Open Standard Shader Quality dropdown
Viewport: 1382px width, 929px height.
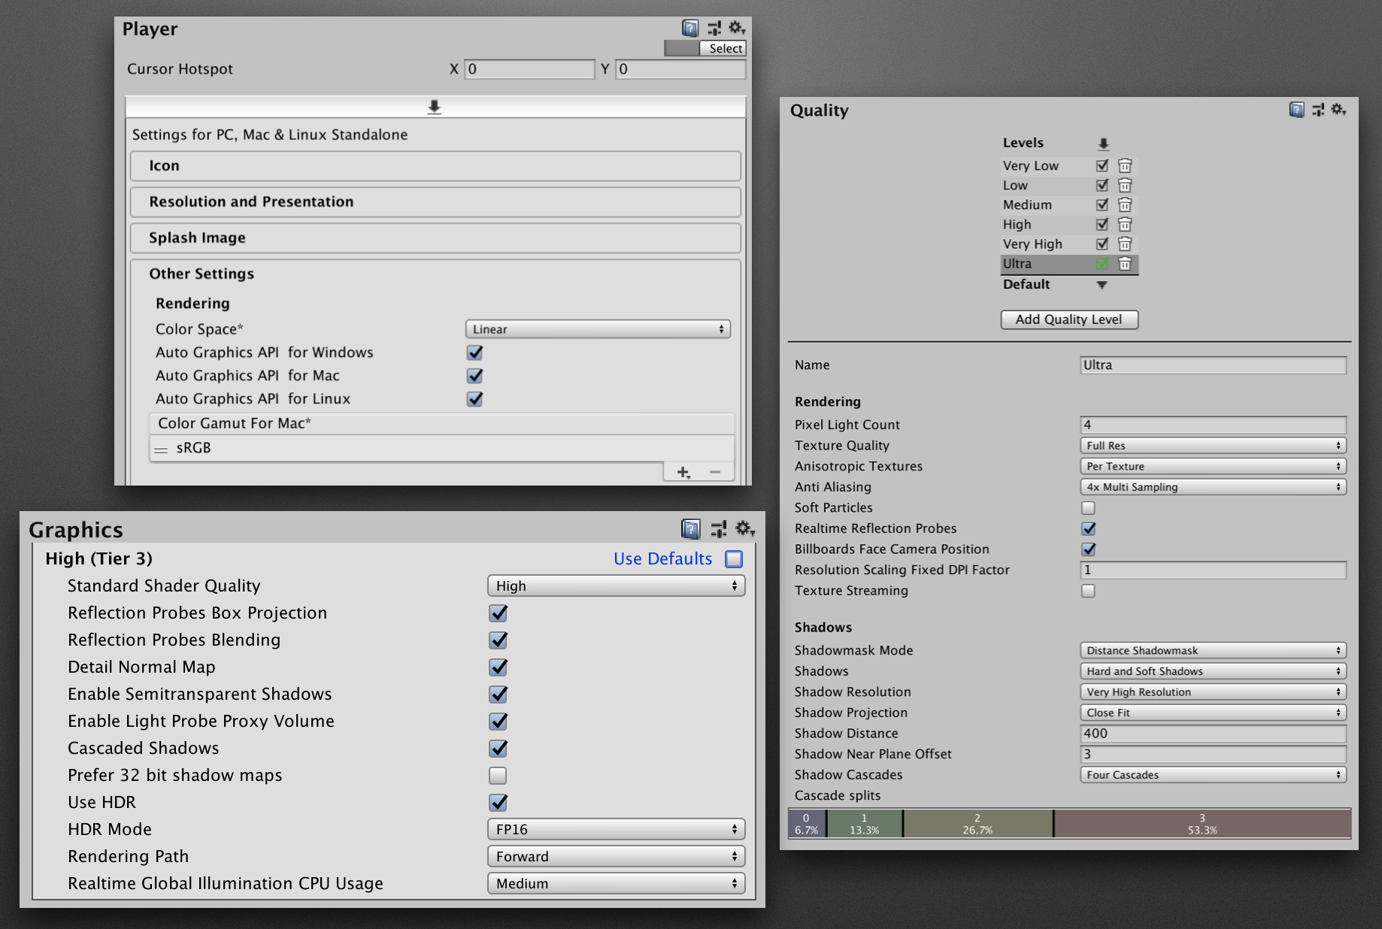pyautogui.click(x=617, y=586)
